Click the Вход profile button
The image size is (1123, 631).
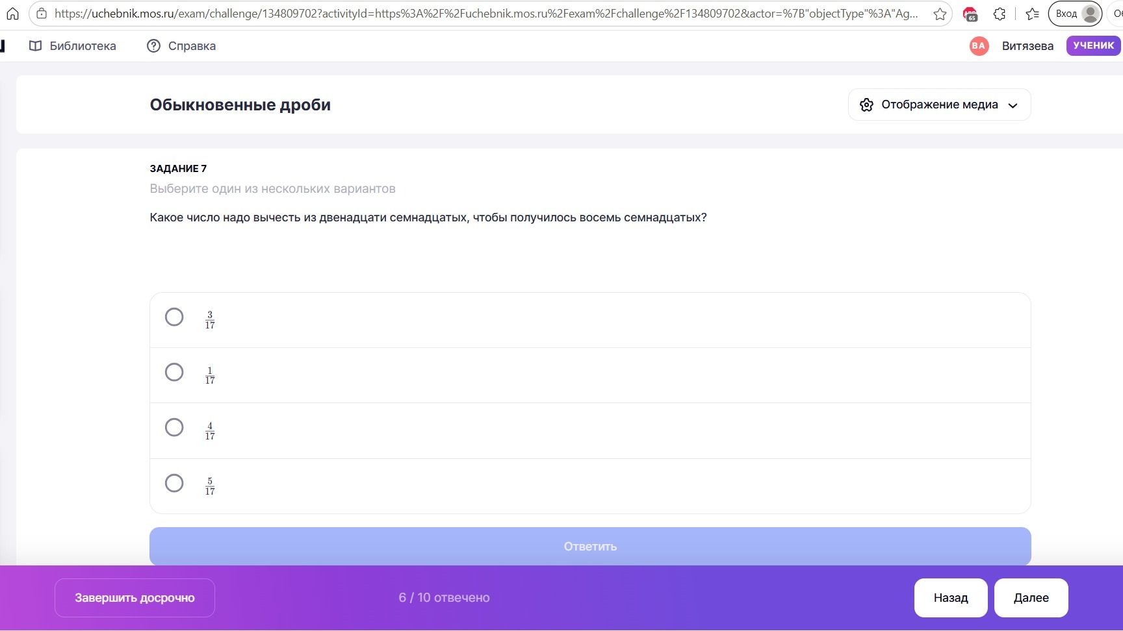1076,14
